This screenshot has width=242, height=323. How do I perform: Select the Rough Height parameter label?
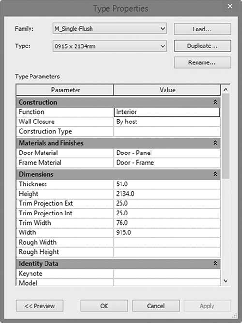[x=39, y=252]
